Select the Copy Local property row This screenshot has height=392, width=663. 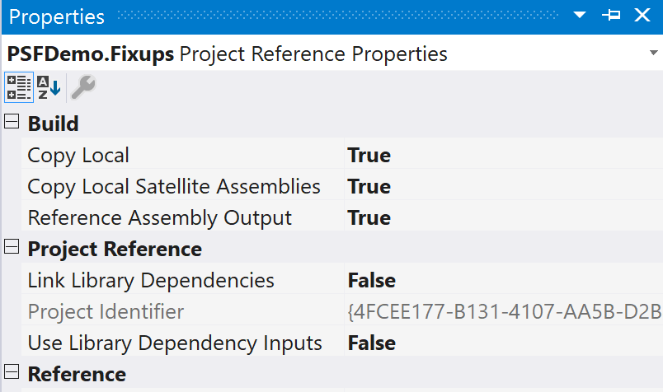(78, 155)
